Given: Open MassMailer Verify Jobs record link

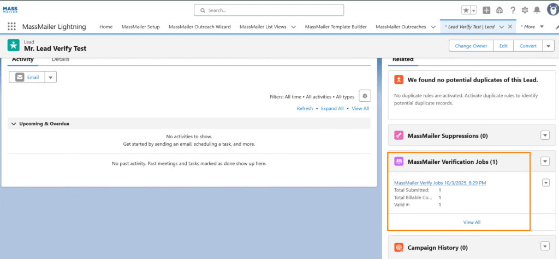Looking at the screenshot, I should click(440, 183).
